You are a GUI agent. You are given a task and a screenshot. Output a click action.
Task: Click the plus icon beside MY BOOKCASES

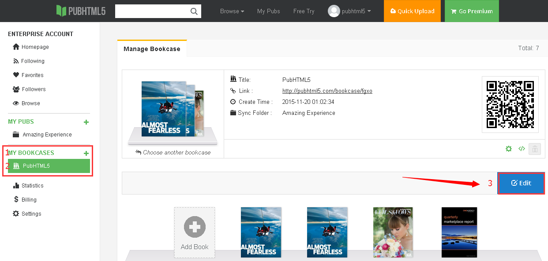pyautogui.click(x=86, y=153)
